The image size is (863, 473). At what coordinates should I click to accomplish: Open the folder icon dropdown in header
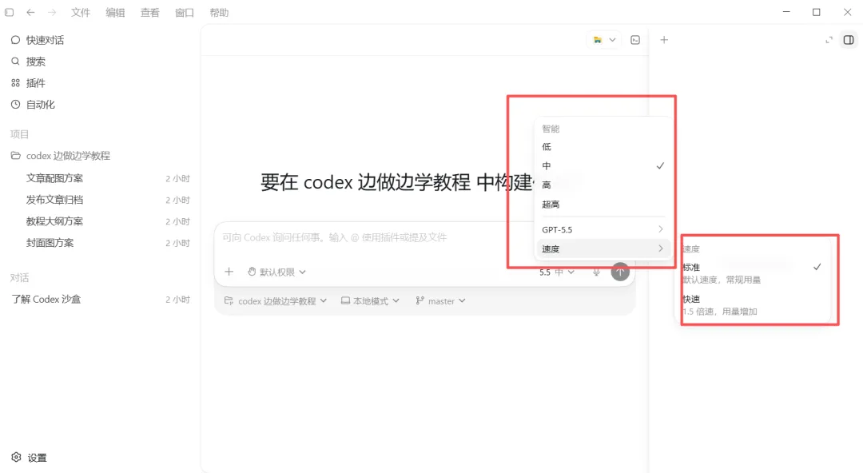tap(604, 40)
